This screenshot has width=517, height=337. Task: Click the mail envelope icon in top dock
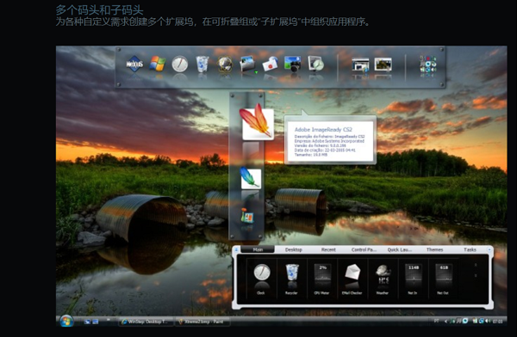click(270, 64)
